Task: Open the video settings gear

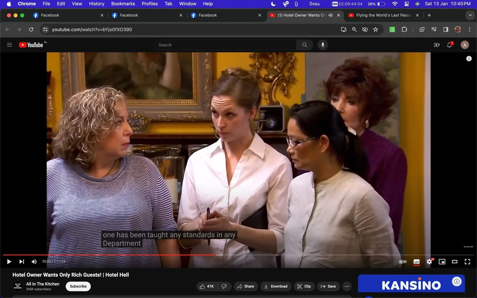Action: tap(429, 262)
